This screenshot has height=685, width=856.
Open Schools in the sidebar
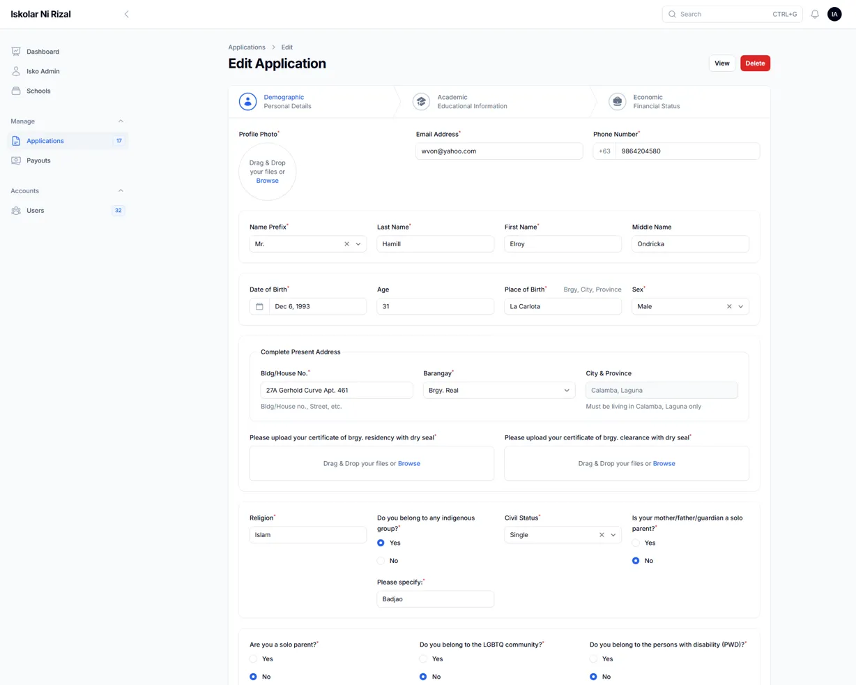tap(68, 91)
